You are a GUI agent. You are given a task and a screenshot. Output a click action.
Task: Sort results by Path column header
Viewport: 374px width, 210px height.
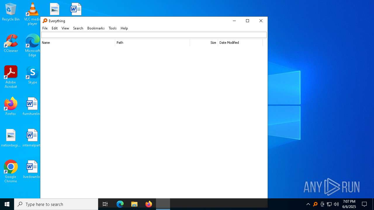(x=153, y=43)
